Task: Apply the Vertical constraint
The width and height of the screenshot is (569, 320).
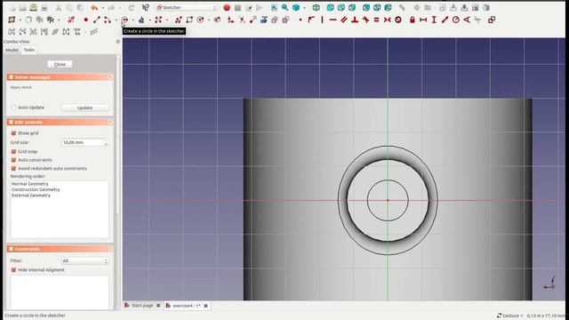Action: 322,20
